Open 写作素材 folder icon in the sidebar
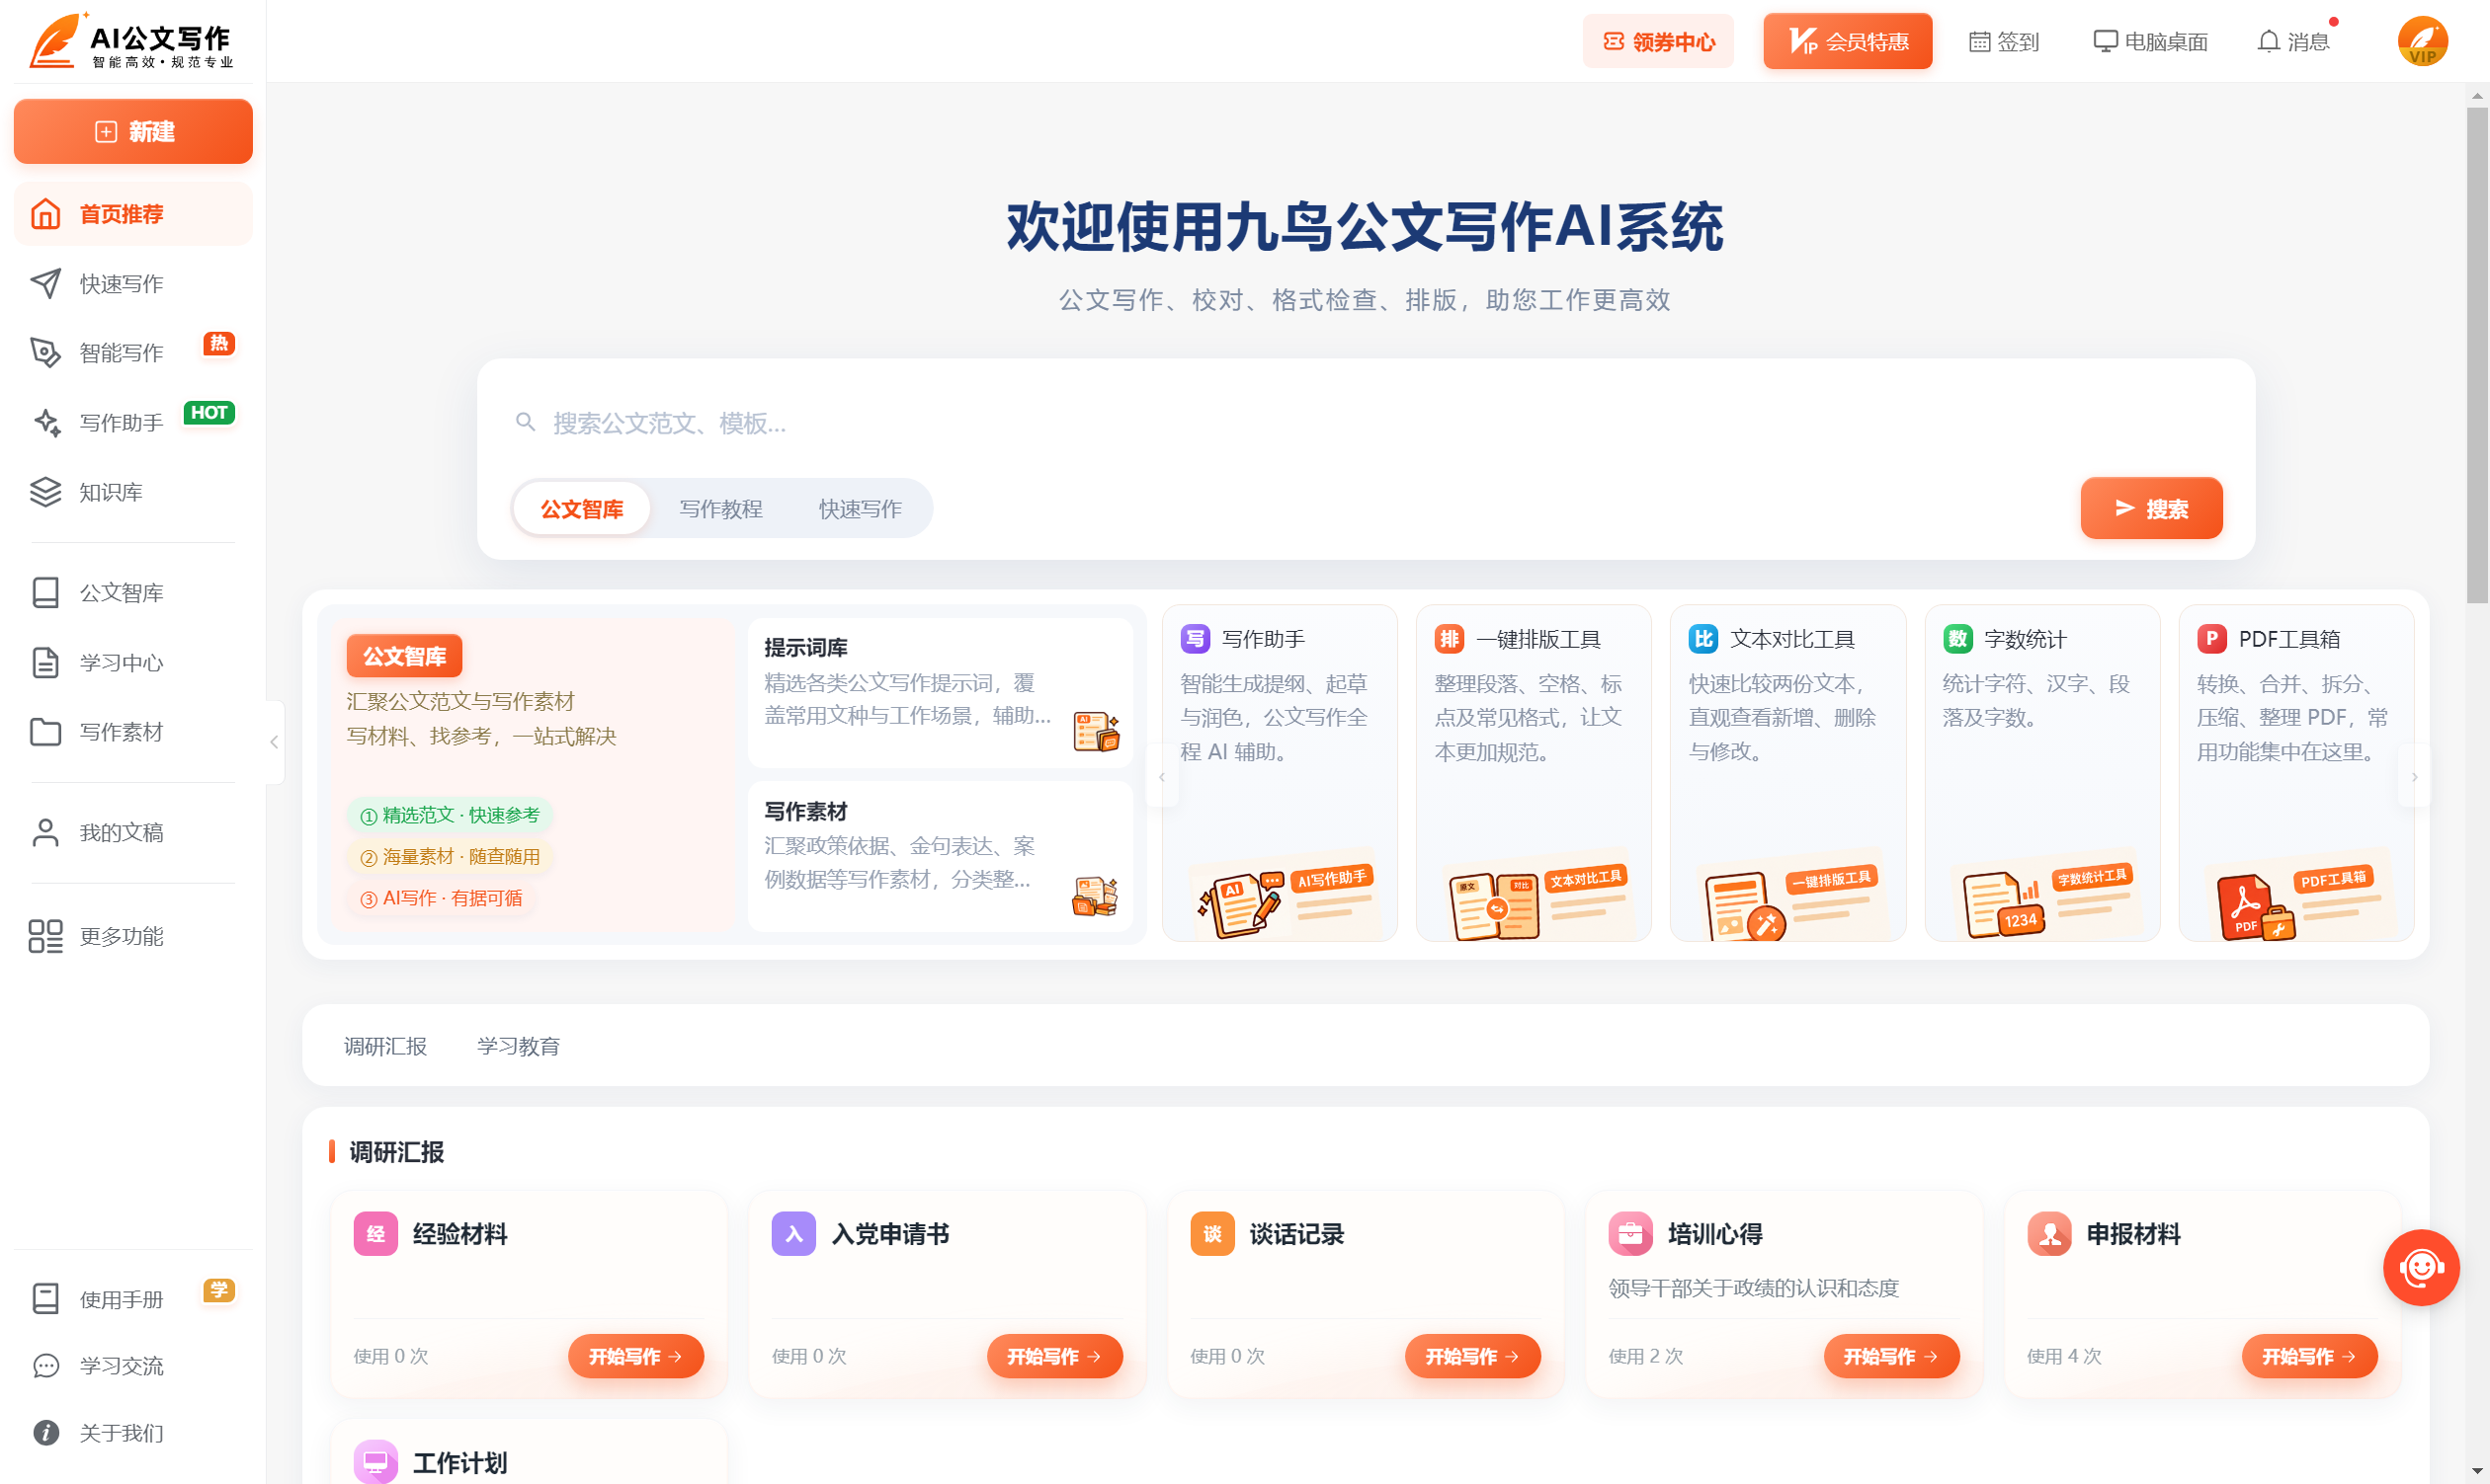Image resolution: width=2490 pixels, height=1484 pixels. [x=45, y=732]
